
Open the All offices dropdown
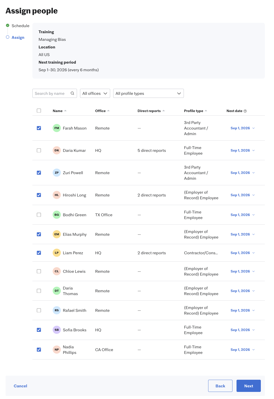[x=95, y=93]
